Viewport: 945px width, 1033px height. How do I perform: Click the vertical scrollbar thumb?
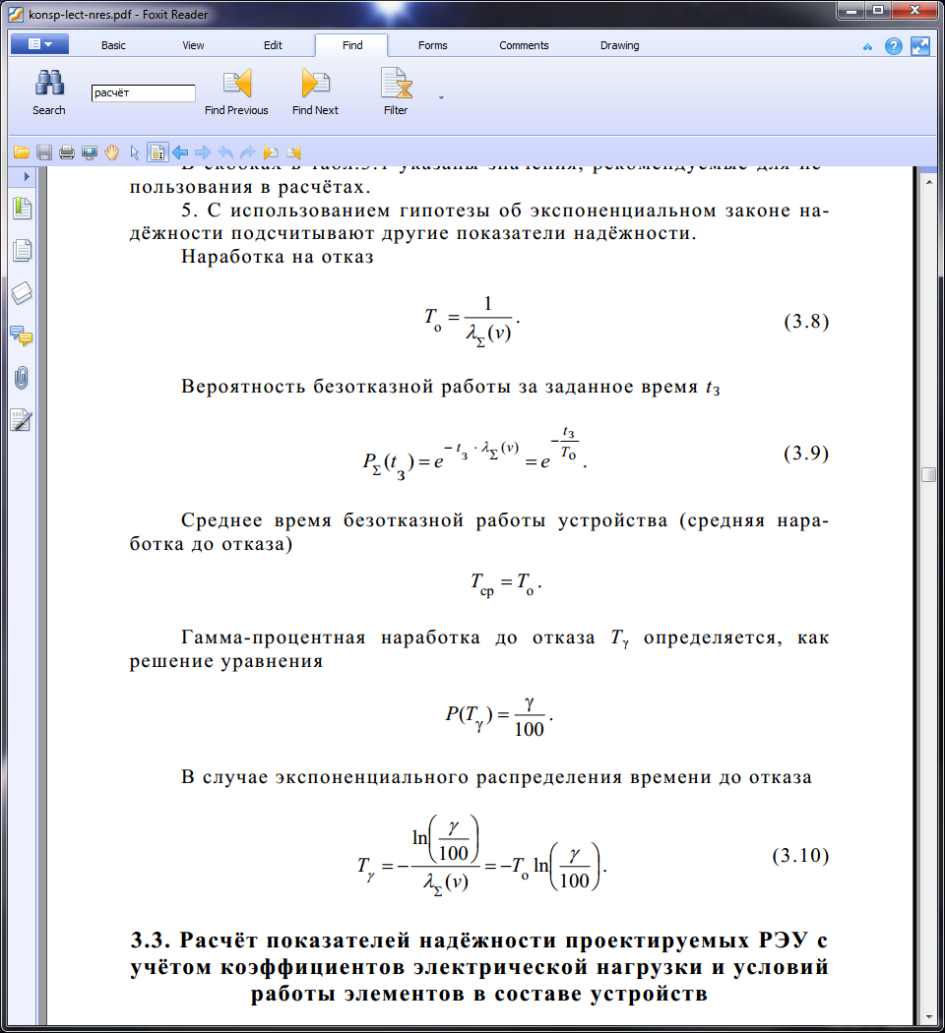tap(928, 474)
